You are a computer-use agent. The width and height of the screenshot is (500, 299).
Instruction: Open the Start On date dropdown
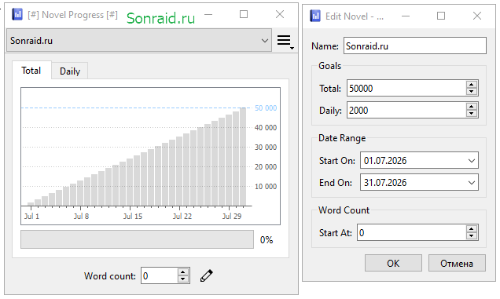(471, 160)
